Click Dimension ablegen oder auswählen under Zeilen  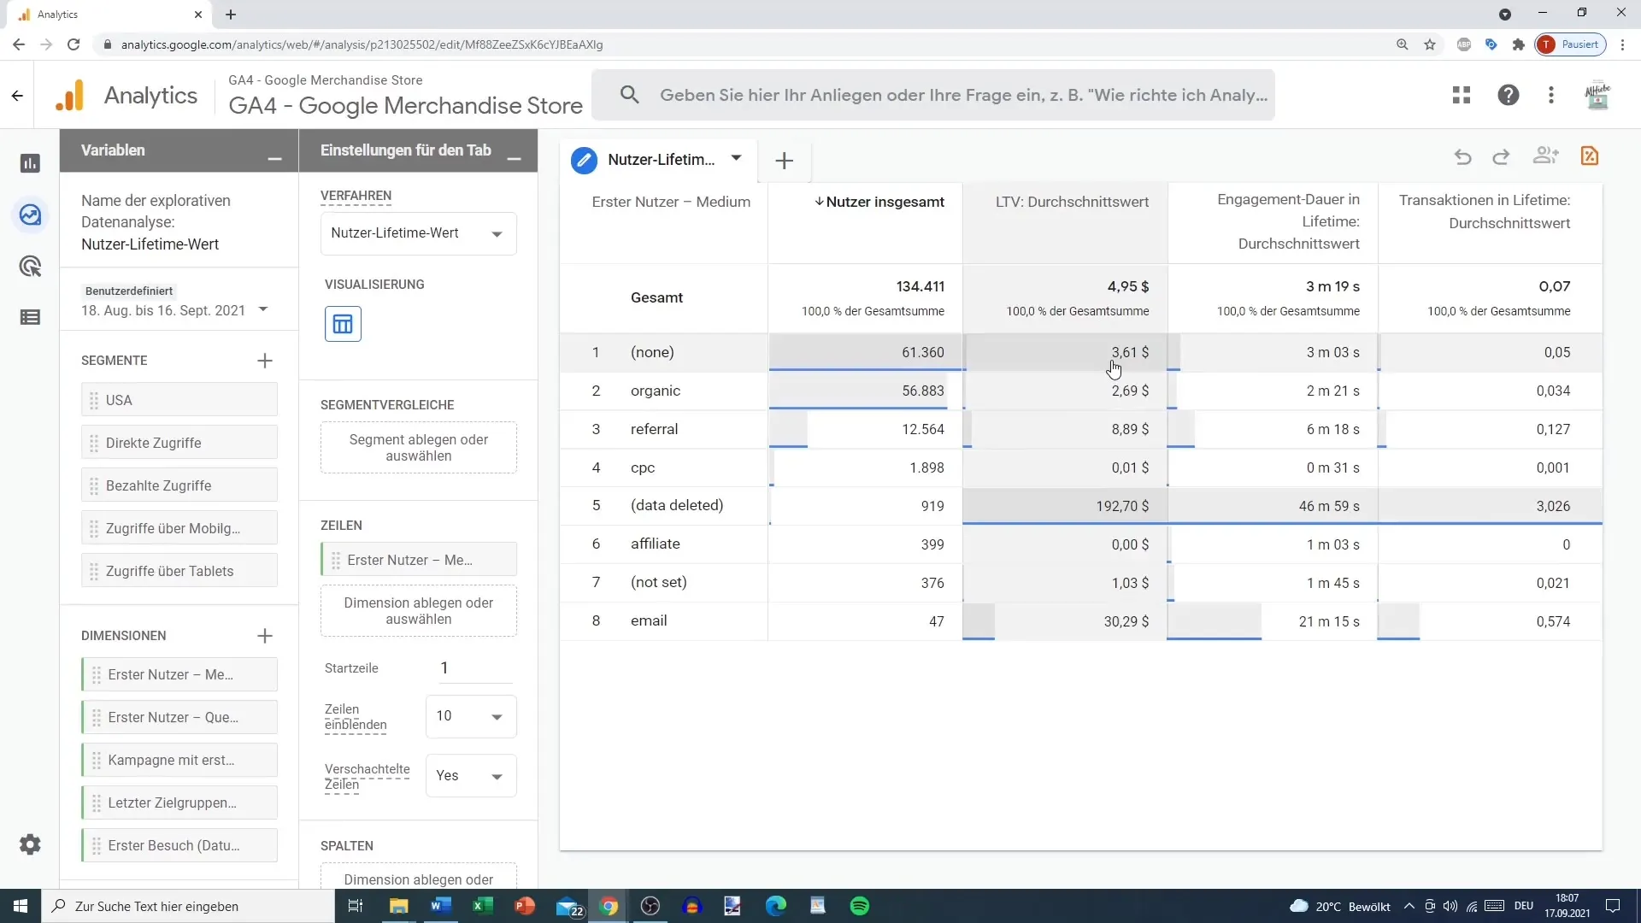(x=419, y=611)
